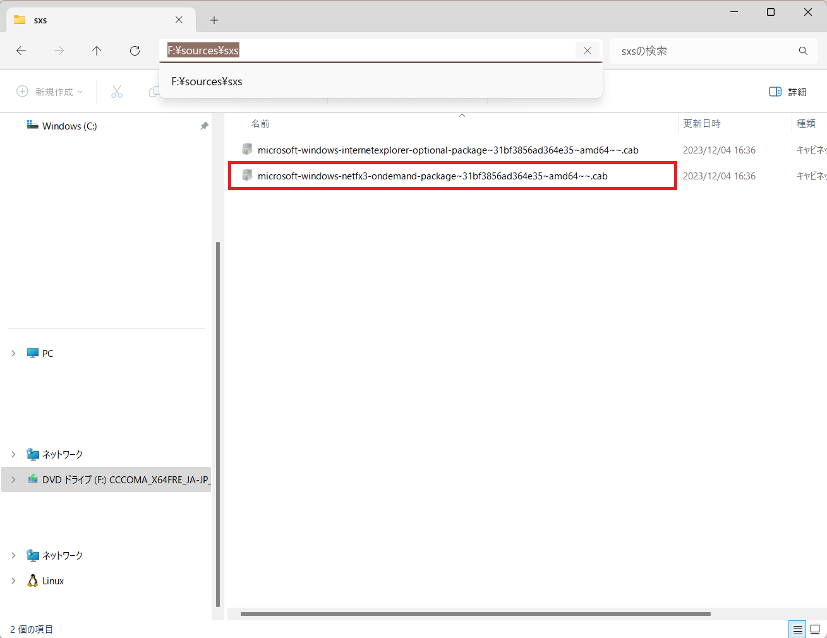Close the sxs tab
Image resolution: width=827 pixels, height=638 pixels.
[179, 20]
